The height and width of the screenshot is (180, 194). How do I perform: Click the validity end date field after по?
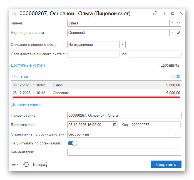pyautogui.click(x=155, y=54)
